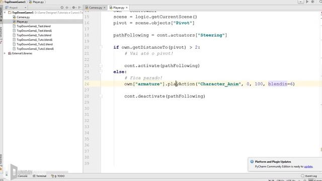322x181 pixels.
Task: Select TopDownGame1_Test.blend1 file
Action: tap(34, 31)
